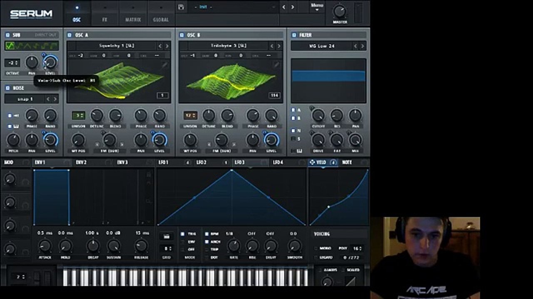
Task: Open the noise snap 1 sample selector
Action: point(25,99)
